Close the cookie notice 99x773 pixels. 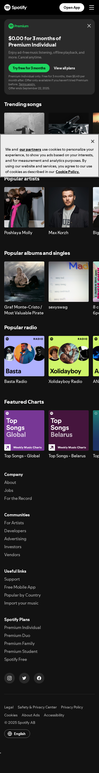pos(92,141)
